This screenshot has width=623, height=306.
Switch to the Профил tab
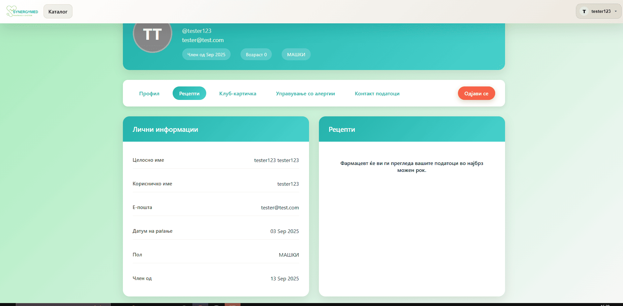tap(149, 94)
